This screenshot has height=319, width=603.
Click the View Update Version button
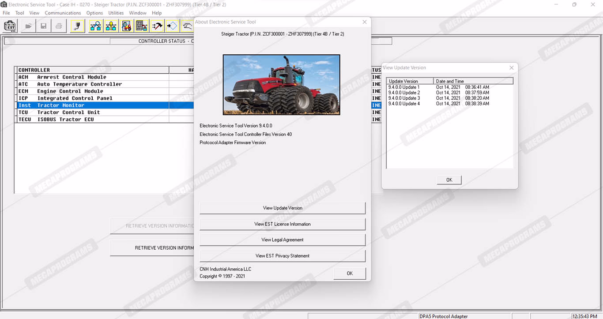point(283,208)
